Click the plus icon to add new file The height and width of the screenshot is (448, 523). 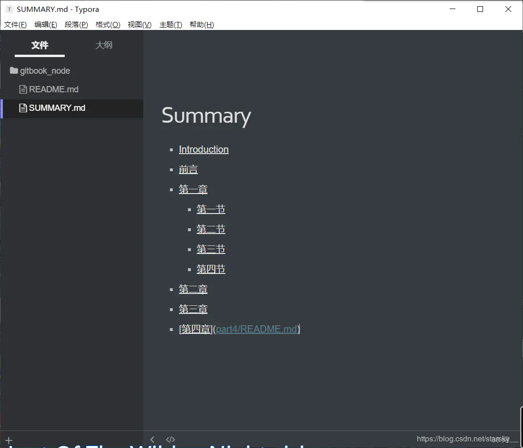(x=9, y=440)
